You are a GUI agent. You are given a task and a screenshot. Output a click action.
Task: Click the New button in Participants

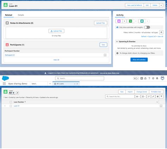(x=103, y=45)
